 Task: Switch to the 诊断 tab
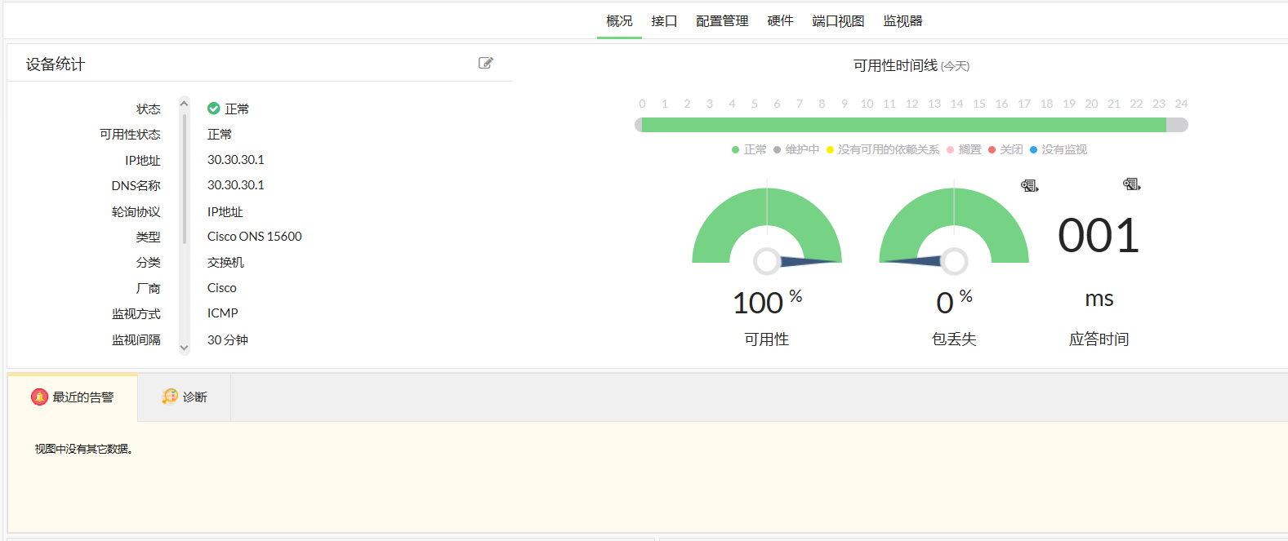(185, 397)
